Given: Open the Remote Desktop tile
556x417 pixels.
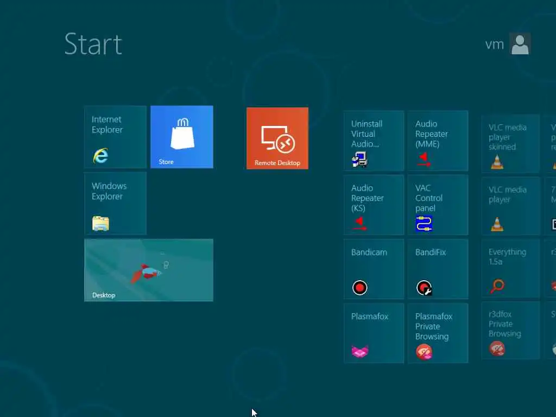Looking at the screenshot, I should tap(277, 138).
